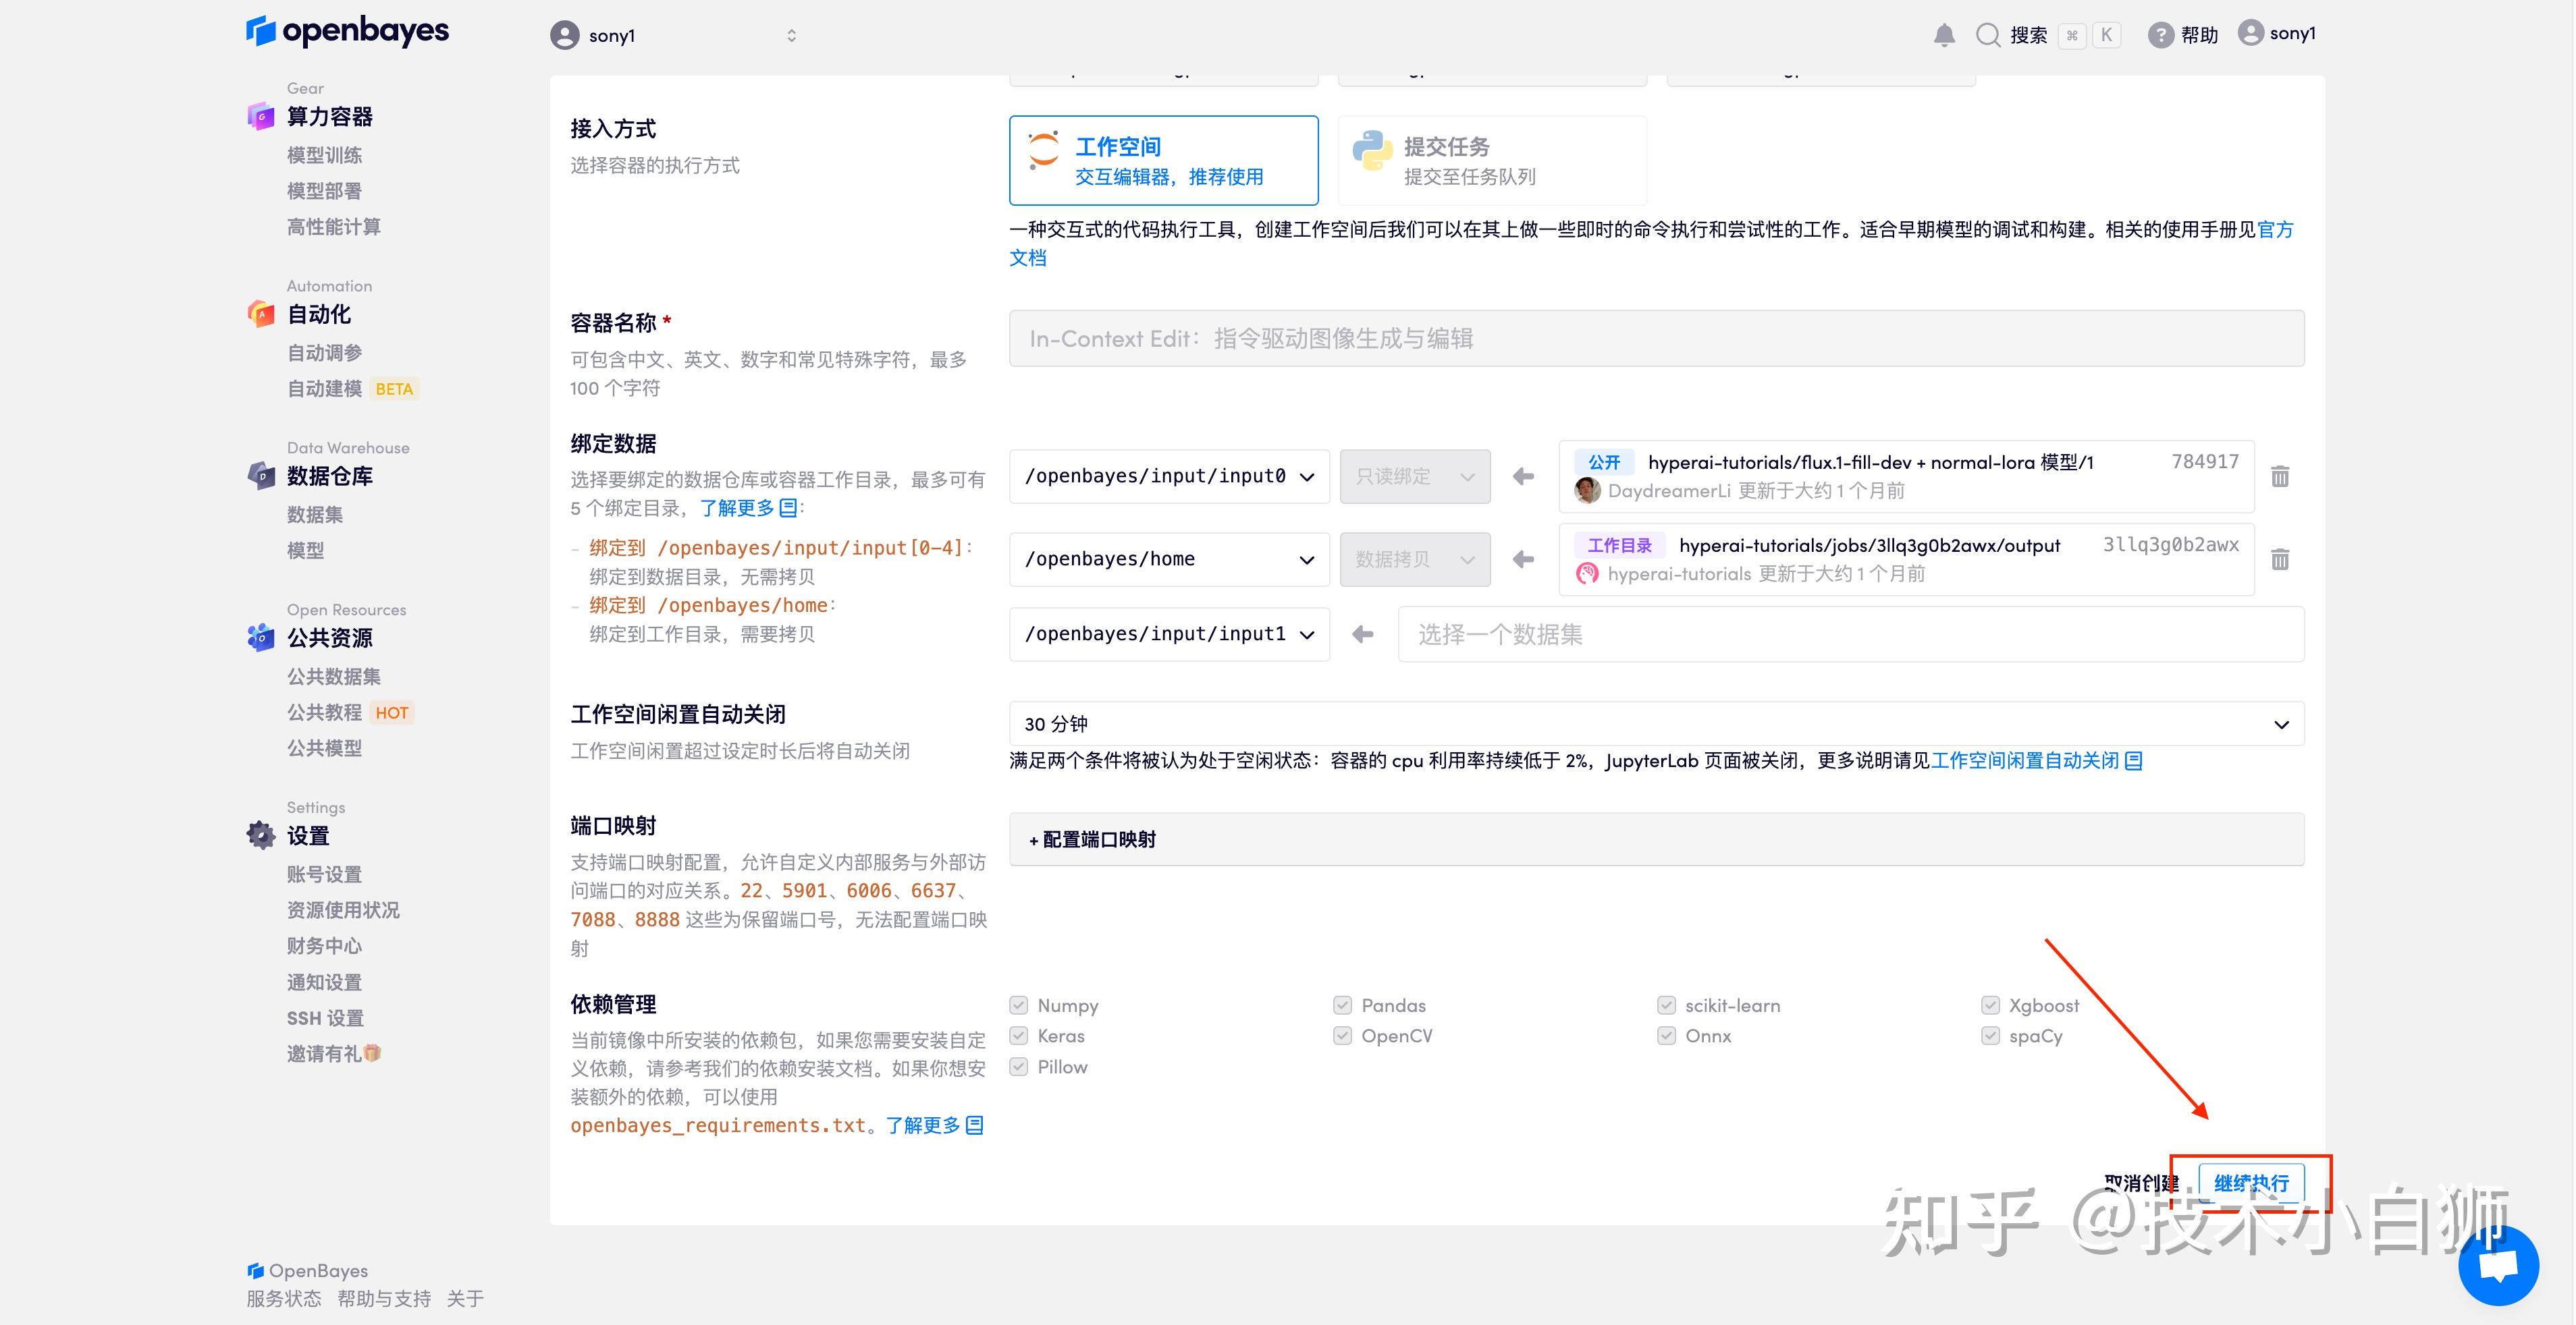Click the search magnifier icon

click(1988, 34)
